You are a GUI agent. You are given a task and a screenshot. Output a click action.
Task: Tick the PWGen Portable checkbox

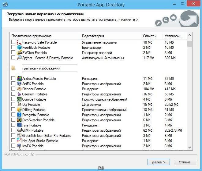pos(13,52)
